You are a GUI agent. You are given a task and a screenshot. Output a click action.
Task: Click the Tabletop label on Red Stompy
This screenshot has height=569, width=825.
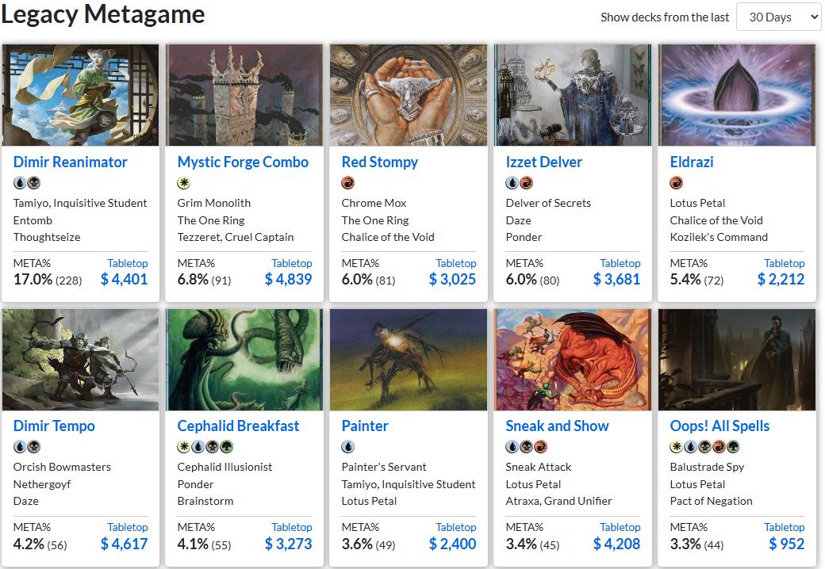tap(456, 263)
